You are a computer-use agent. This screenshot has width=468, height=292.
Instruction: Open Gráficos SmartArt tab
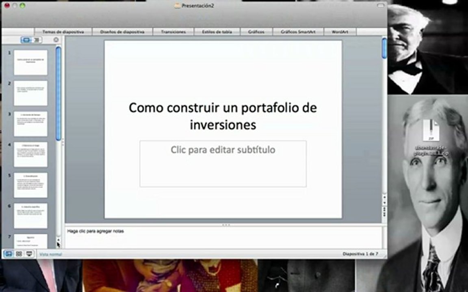(298, 32)
